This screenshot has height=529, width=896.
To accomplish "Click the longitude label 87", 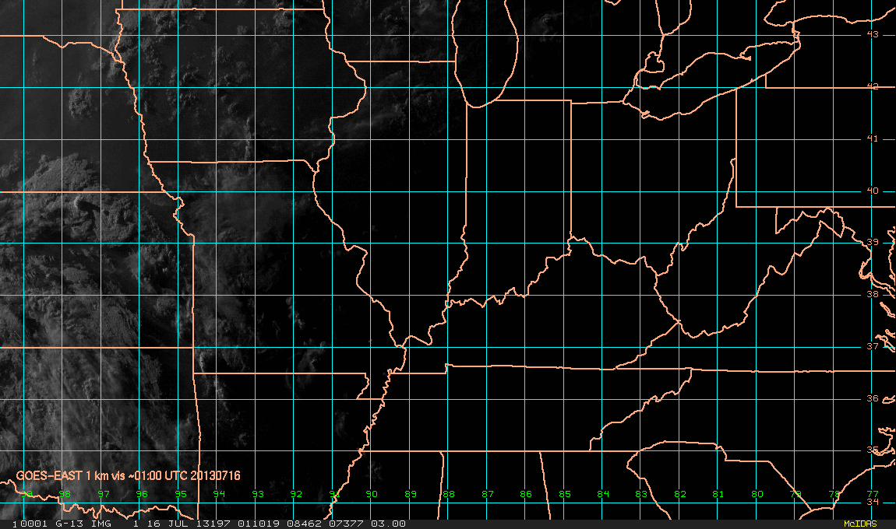I will click(x=488, y=494).
